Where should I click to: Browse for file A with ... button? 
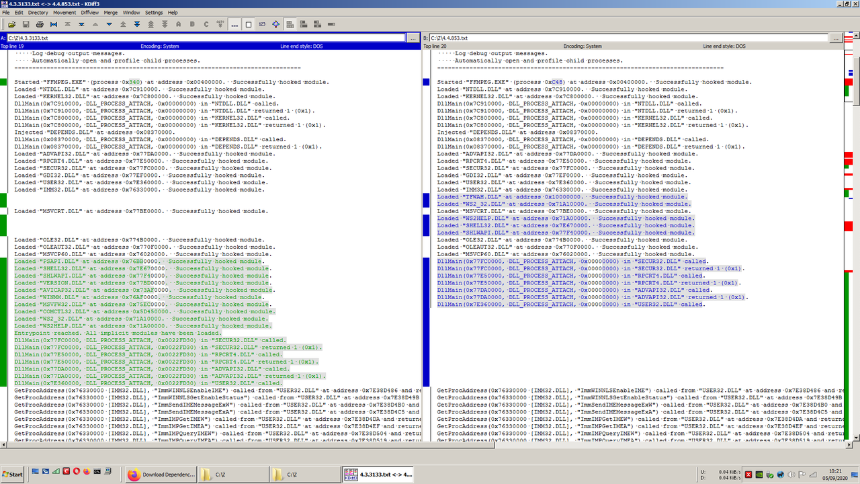(x=413, y=38)
